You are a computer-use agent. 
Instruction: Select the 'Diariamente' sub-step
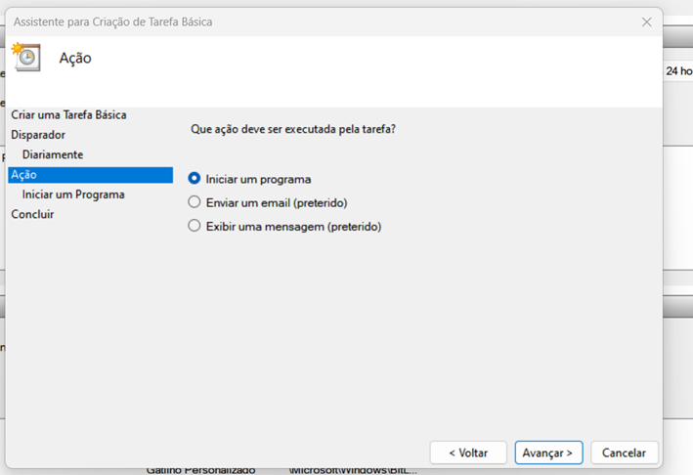click(53, 154)
